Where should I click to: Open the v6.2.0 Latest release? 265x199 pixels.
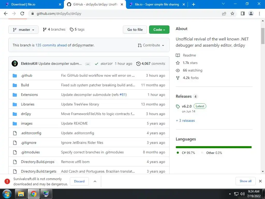(x=191, y=106)
